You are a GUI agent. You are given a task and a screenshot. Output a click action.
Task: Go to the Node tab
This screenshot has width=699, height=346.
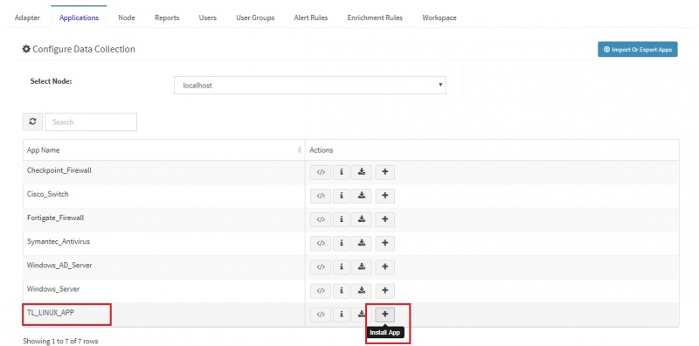[x=127, y=17]
